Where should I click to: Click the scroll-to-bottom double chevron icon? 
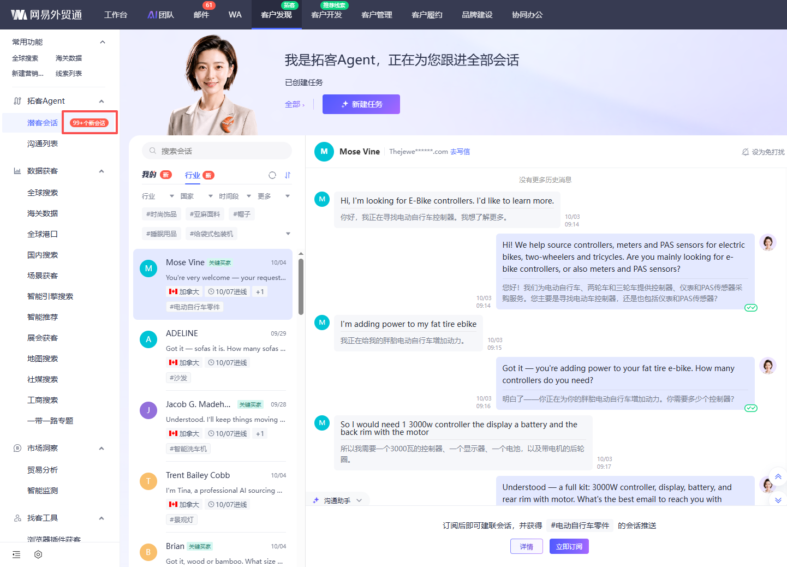pos(778,500)
